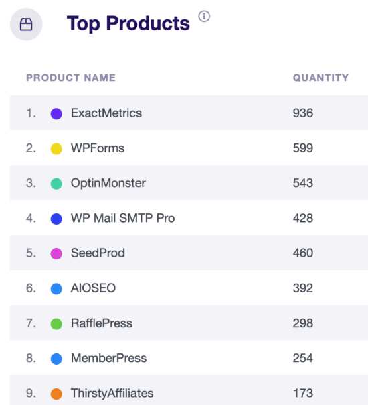Click the 936 quantity value
Screen dimensions: 368x405
click(x=303, y=113)
